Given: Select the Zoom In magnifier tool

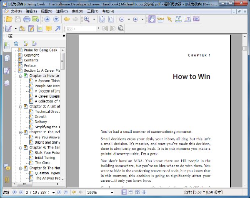Looking at the screenshot, I should tap(87, 19).
